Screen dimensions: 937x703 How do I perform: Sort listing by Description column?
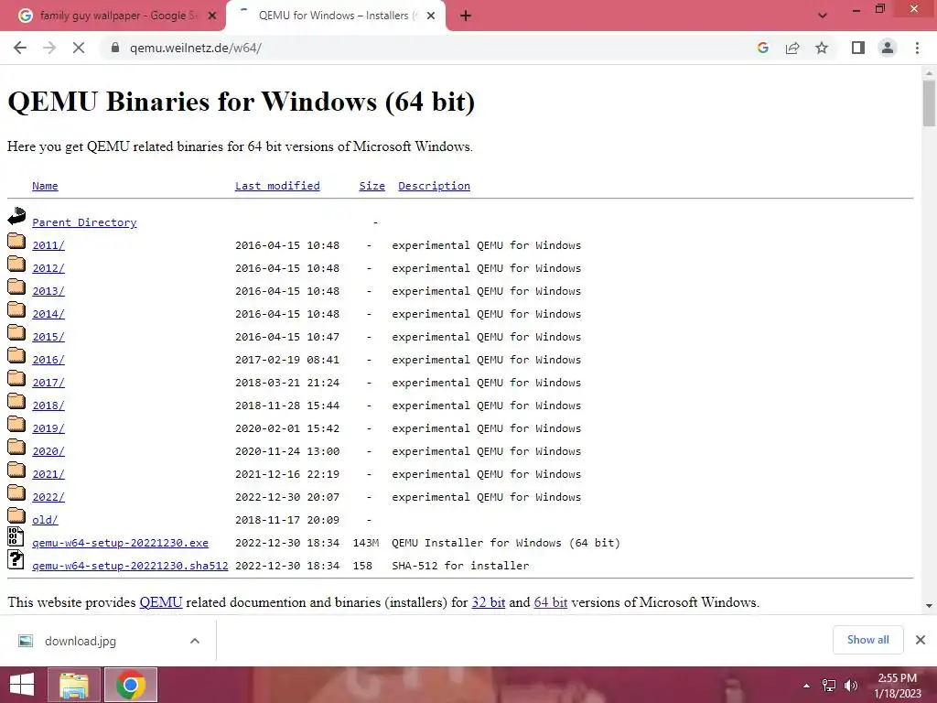[x=434, y=186]
